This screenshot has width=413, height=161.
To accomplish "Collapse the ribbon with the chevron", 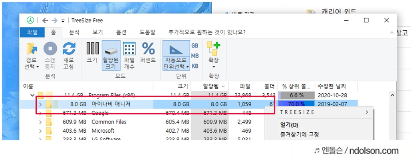I will click(391, 33).
